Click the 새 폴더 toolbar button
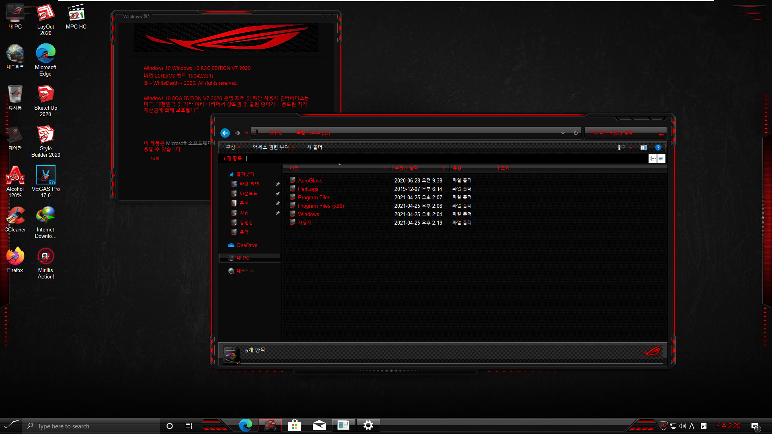This screenshot has width=772, height=434. click(315, 147)
